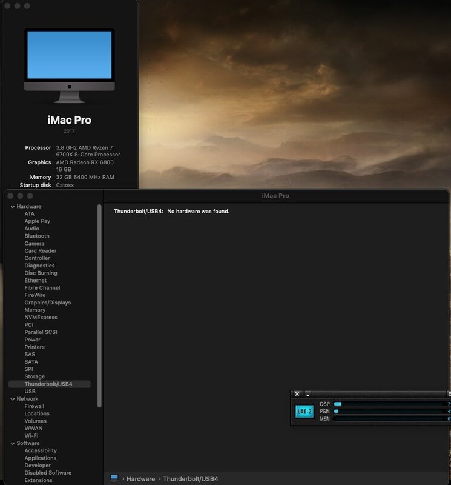Select Locations under Network
451x485 pixels.
point(37,414)
